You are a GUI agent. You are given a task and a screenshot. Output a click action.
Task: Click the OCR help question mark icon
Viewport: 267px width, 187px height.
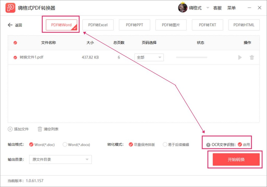pyautogui.click(x=208, y=145)
